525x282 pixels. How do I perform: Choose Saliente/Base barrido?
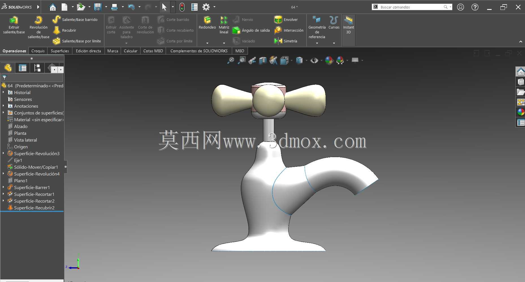click(x=75, y=19)
